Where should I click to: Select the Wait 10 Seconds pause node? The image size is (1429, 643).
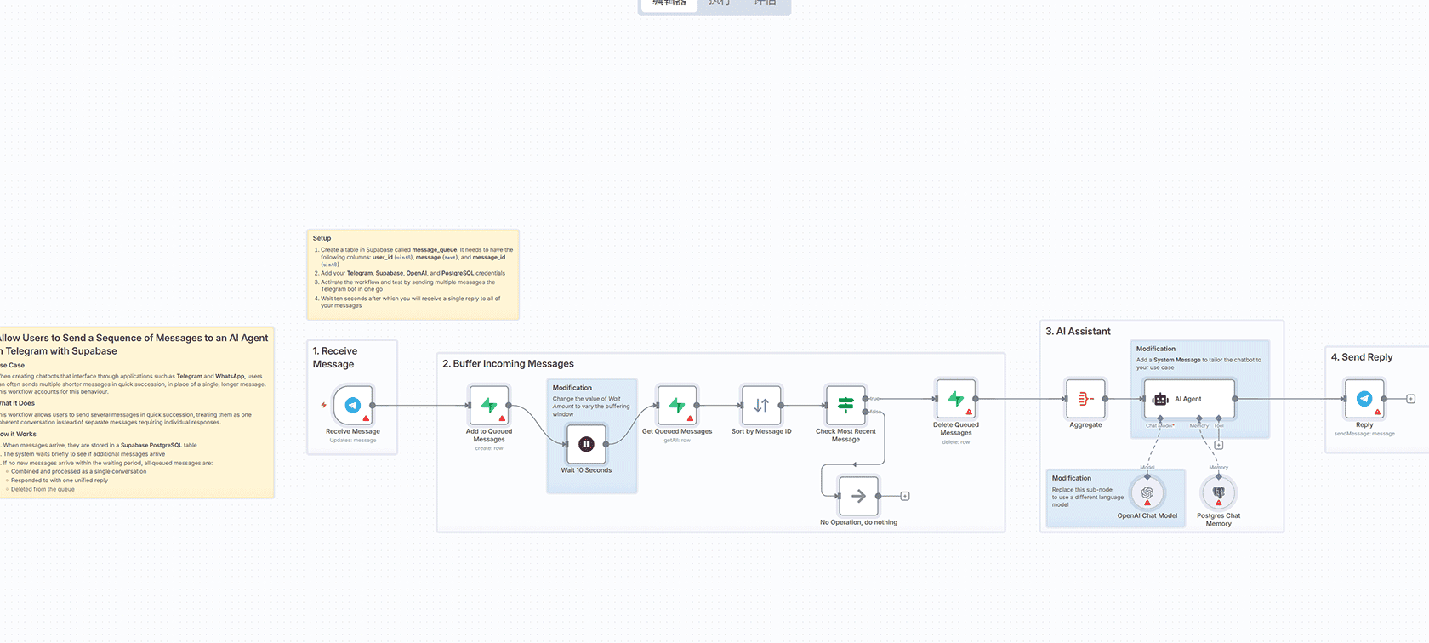(x=586, y=444)
